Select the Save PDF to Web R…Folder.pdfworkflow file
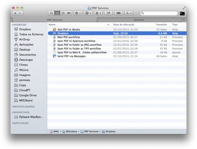Viewport: 197px width, 149px height. coord(117,53)
